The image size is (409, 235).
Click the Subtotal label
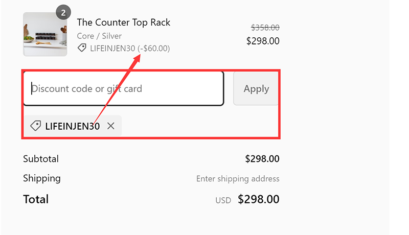pyautogui.click(x=41, y=159)
